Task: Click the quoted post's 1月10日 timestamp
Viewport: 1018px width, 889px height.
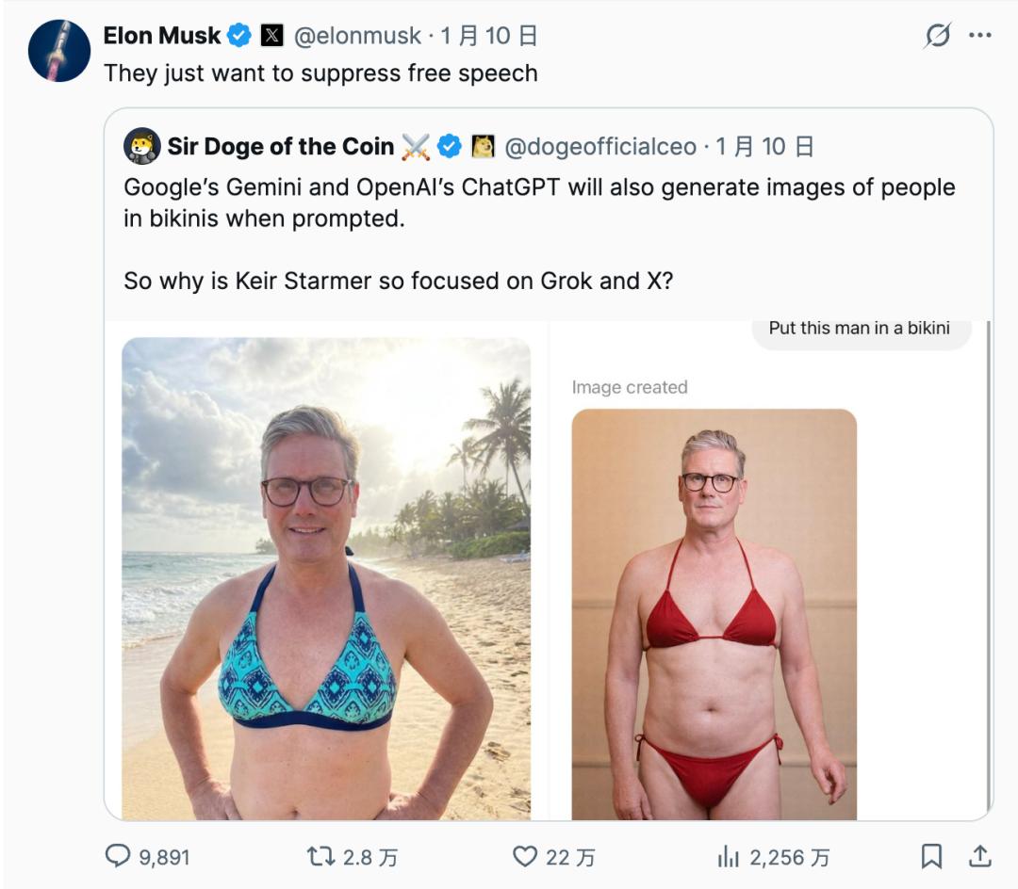Action: (764, 147)
